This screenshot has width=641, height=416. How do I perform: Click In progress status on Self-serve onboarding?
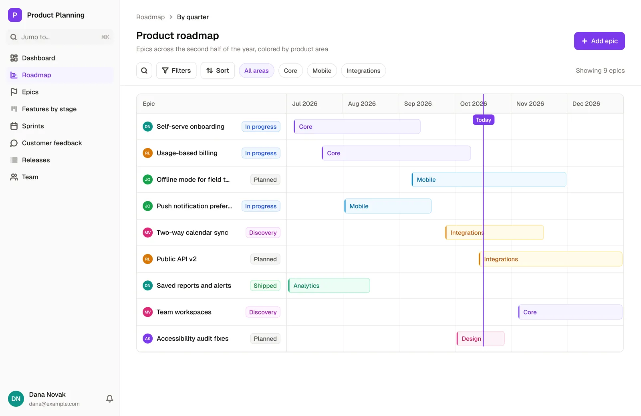[x=261, y=127]
